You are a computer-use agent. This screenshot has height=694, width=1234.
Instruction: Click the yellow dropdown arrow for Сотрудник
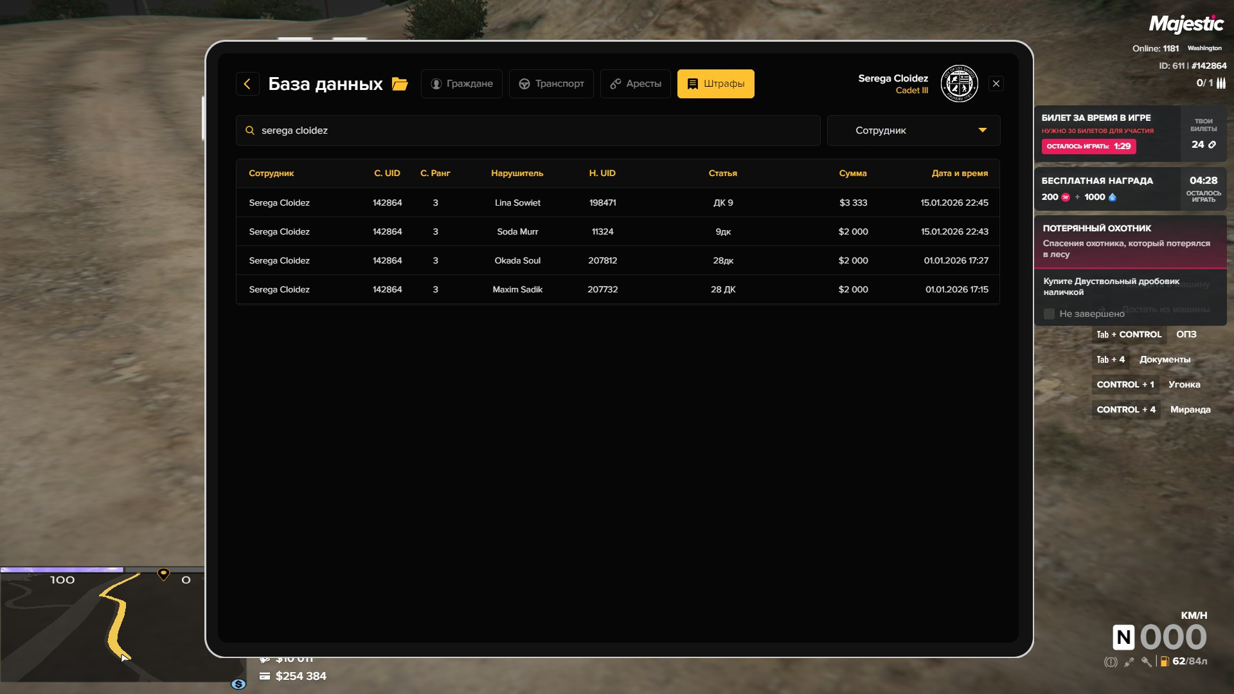click(982, 130)
